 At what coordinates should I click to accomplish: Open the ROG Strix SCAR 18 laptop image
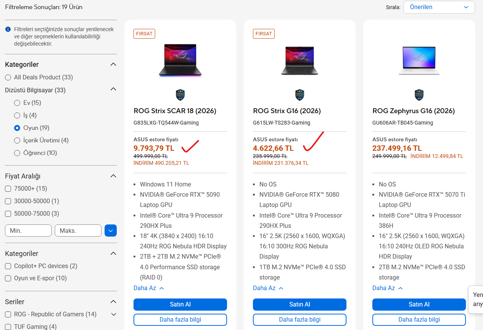click(180, 61)
